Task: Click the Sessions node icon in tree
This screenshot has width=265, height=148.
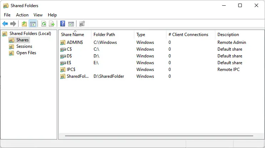Action: pyautogui.click(x=11, y=47)
